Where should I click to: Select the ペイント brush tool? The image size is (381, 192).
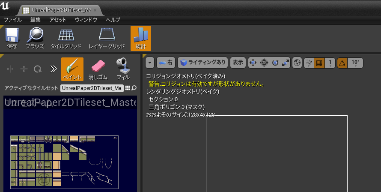72,69
